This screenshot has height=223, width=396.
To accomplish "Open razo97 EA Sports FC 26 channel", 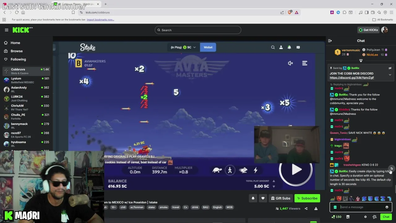I will (26, 135).
